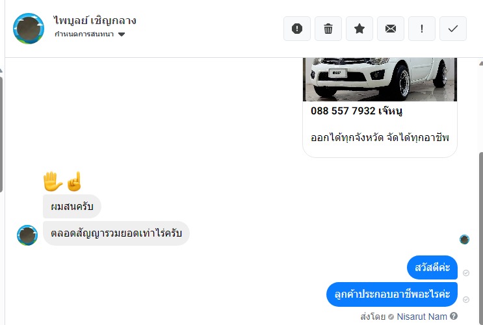
Task: Open sender link Nisarut Nam
Action: point(422,317)
